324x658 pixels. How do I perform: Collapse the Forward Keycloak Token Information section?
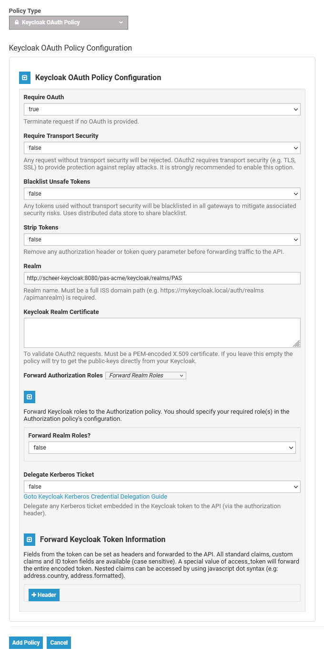click(29, 539)
